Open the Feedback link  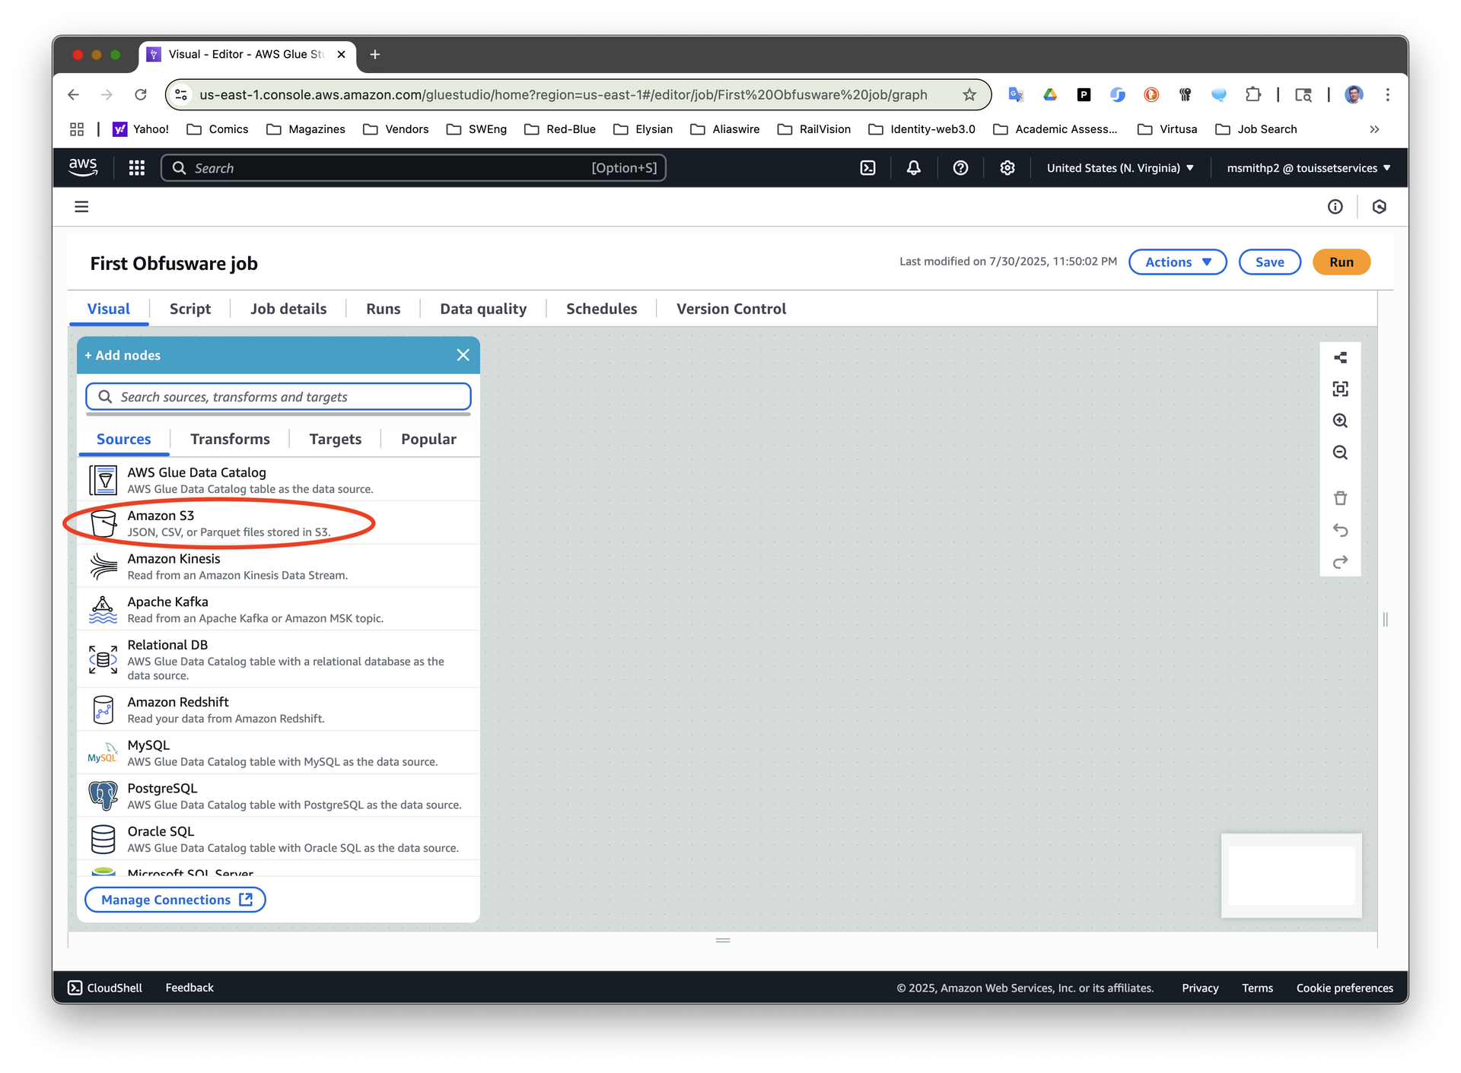189,988
